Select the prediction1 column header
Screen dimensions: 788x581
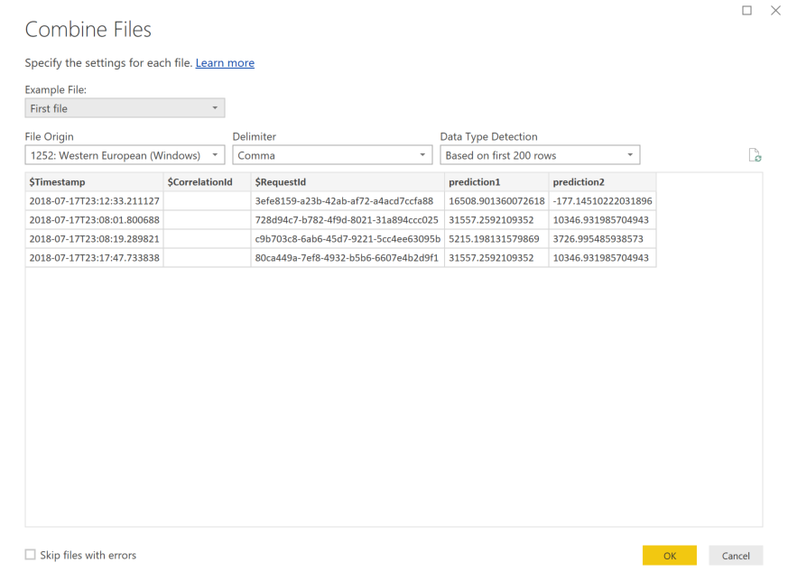[496, 182]
